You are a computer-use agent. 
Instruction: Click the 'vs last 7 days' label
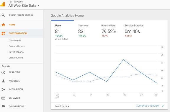61,39
